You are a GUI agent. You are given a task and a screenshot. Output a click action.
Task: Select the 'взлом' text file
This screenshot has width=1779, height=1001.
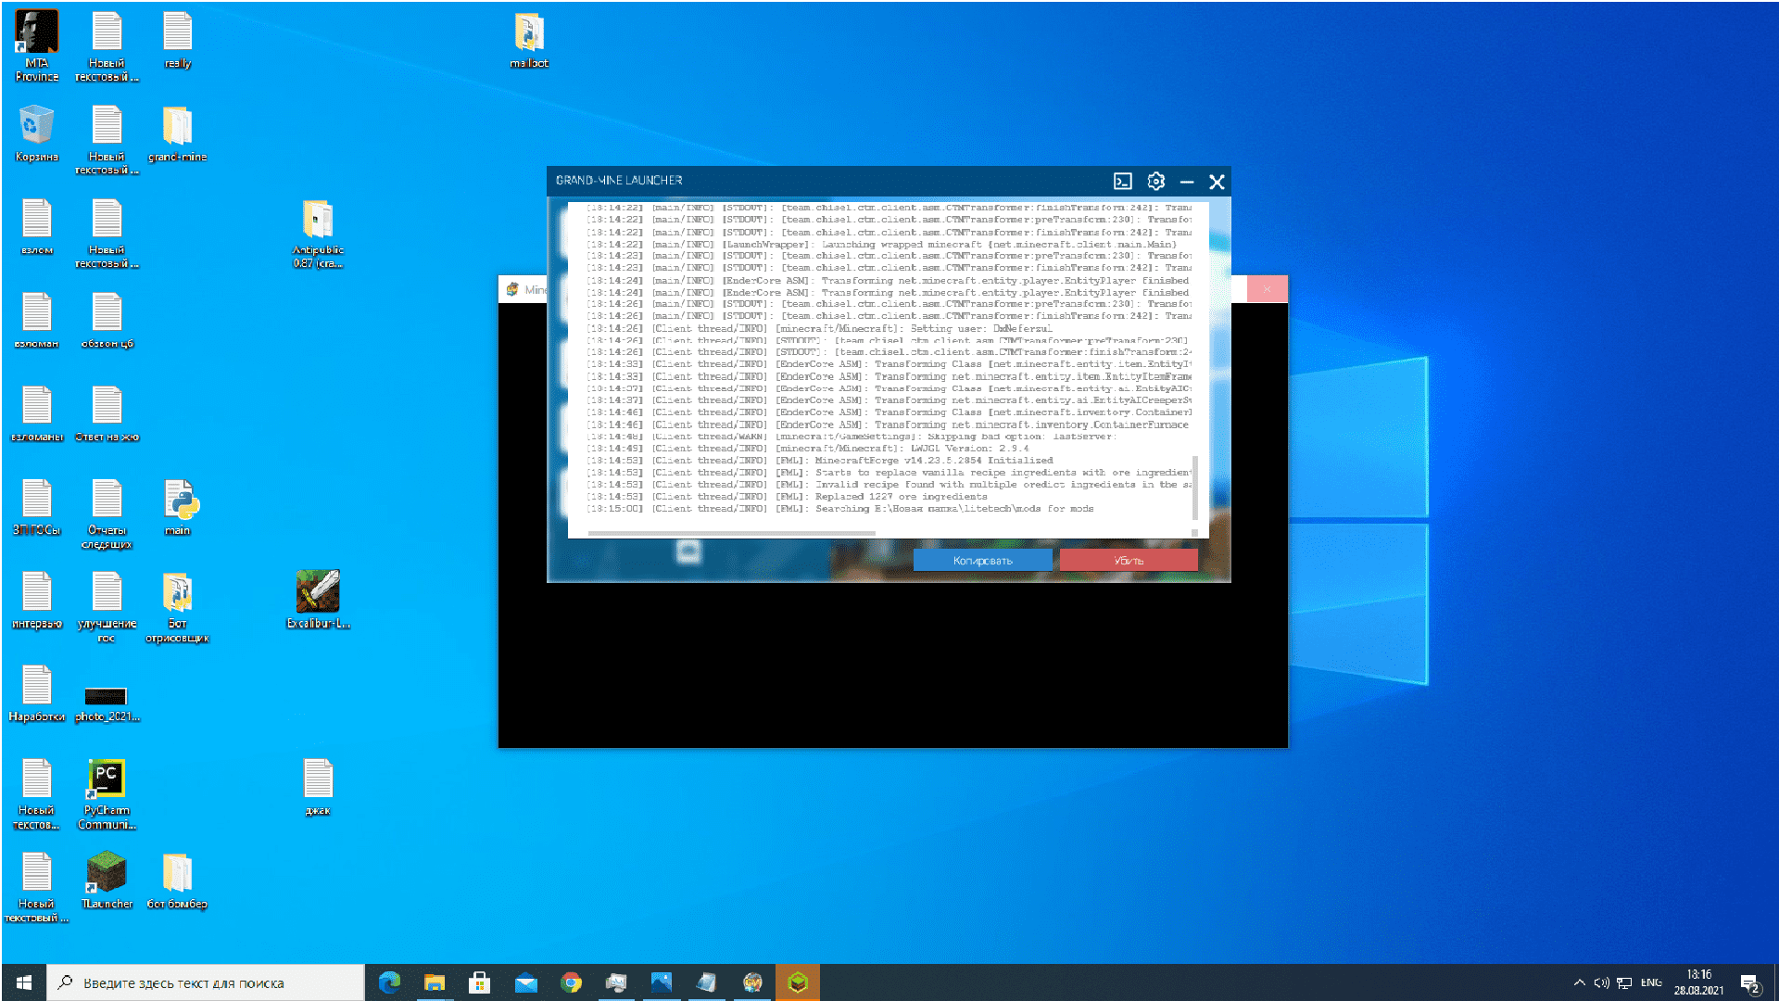point(36,228)
